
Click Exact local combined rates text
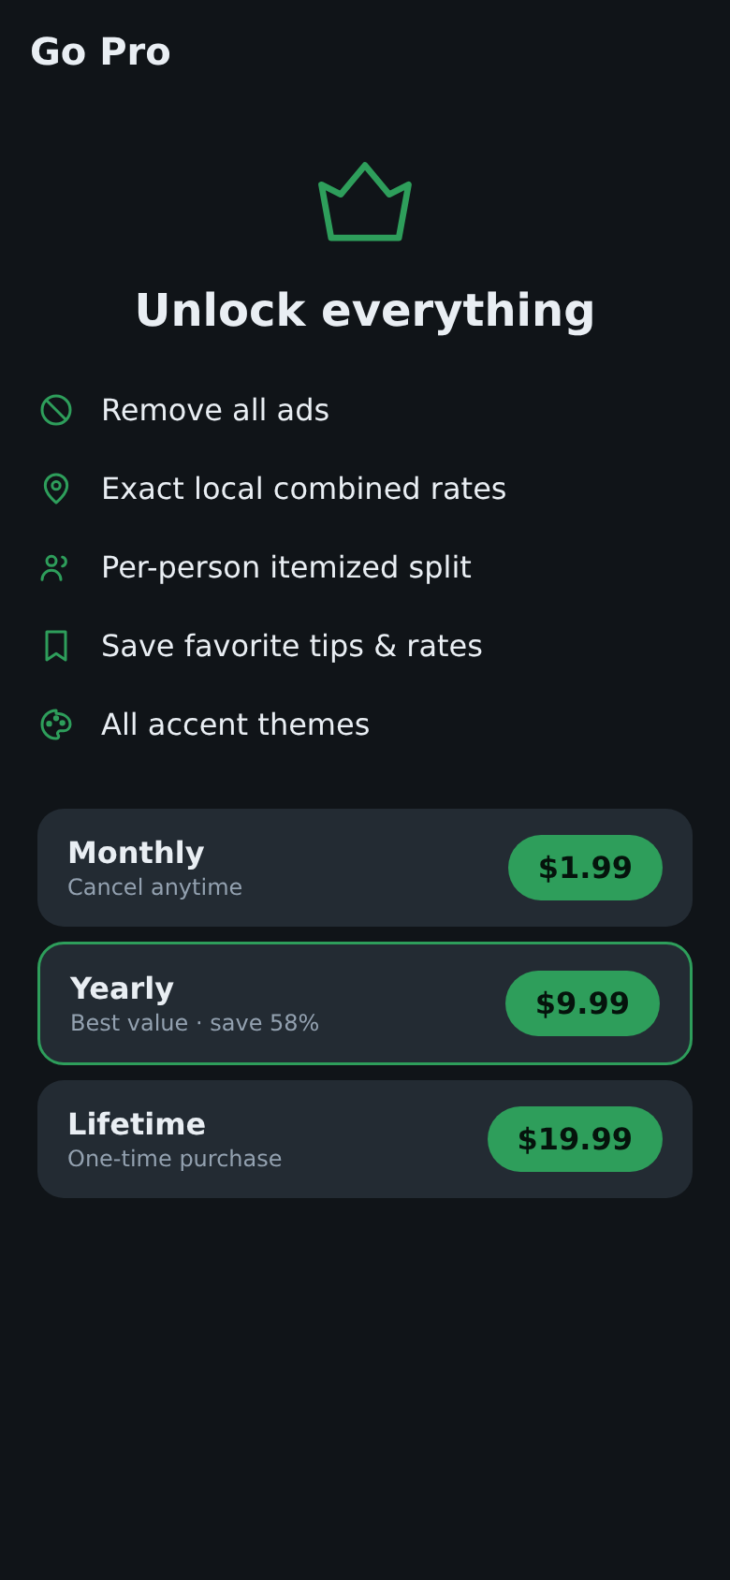tap(303, 489)
